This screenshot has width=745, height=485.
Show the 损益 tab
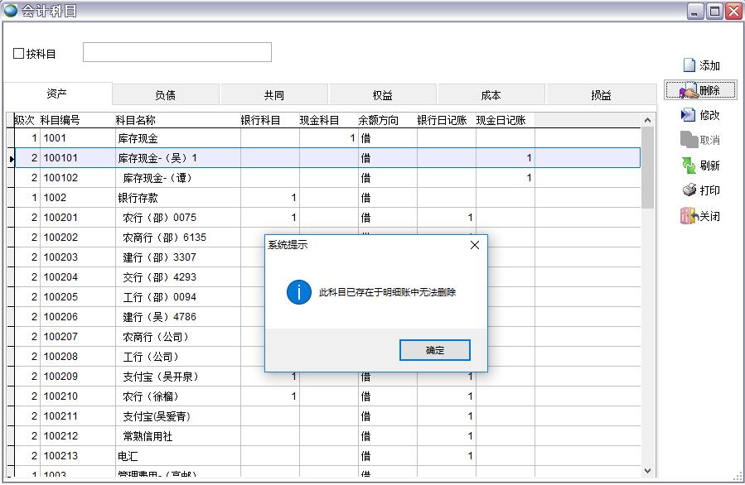601,95
